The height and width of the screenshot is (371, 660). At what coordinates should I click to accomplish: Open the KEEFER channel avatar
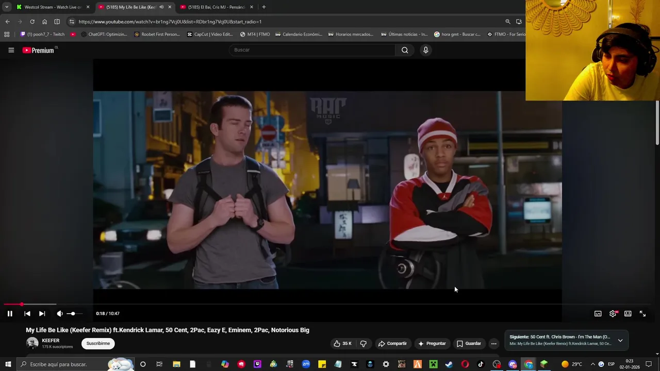coord(32,343)
